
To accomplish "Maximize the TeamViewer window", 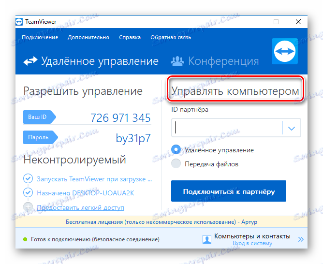I will tap(276, 22).
